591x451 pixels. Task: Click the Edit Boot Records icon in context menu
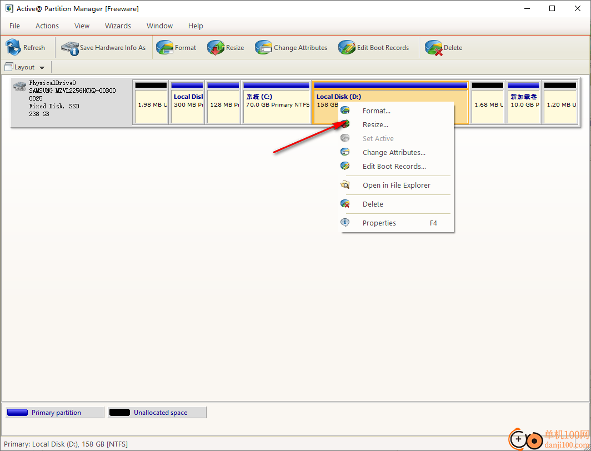345,166
